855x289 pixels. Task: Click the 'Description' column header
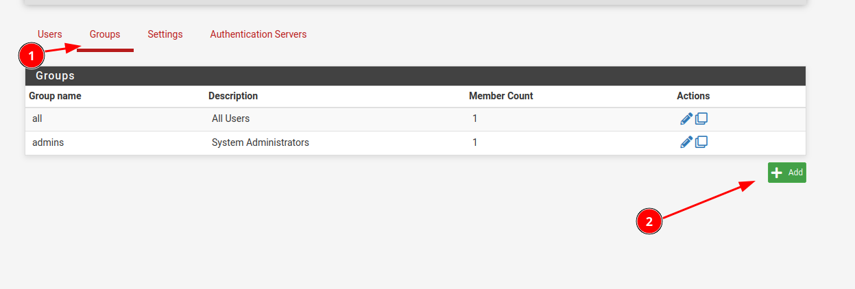[233, 96]
